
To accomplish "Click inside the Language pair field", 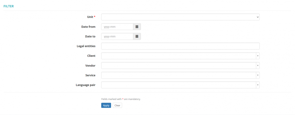I will click(x=178, y=85).
